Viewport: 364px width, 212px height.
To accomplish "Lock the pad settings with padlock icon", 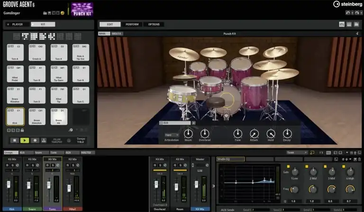I will (x=22, y=130).
